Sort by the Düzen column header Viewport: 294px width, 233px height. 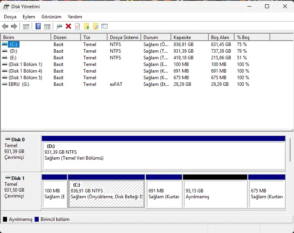pyautogui.click(x=66, y=37)
